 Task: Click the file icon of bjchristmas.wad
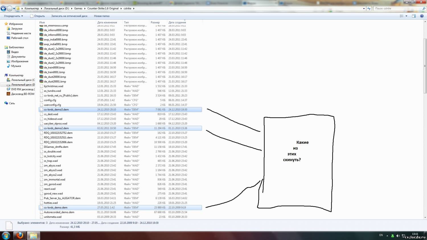(x=41, y=86)
